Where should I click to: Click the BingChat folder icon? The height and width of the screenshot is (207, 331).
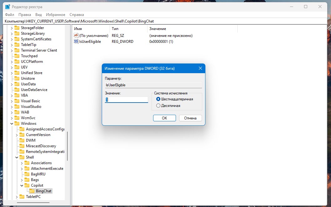coord(32,191)
